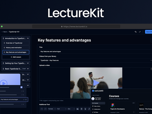This screenshot has height=114, width=152.
Task: Click the drag handle beside Overview of TypeScript
Action: coord(4,43)
